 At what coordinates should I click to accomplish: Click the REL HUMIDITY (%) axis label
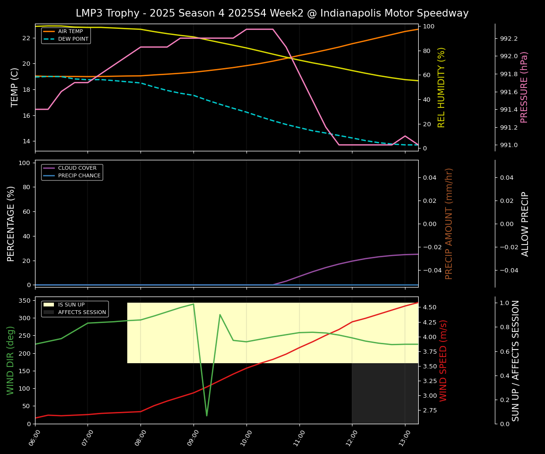(x=441, y=87)
